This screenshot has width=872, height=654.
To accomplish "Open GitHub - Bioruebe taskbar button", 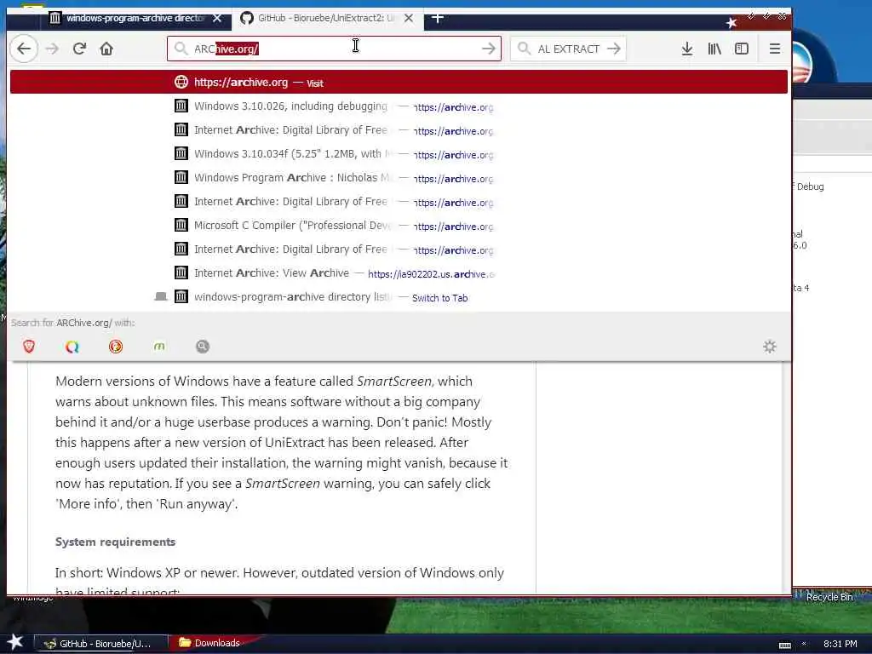I will [x=100, y=644].
